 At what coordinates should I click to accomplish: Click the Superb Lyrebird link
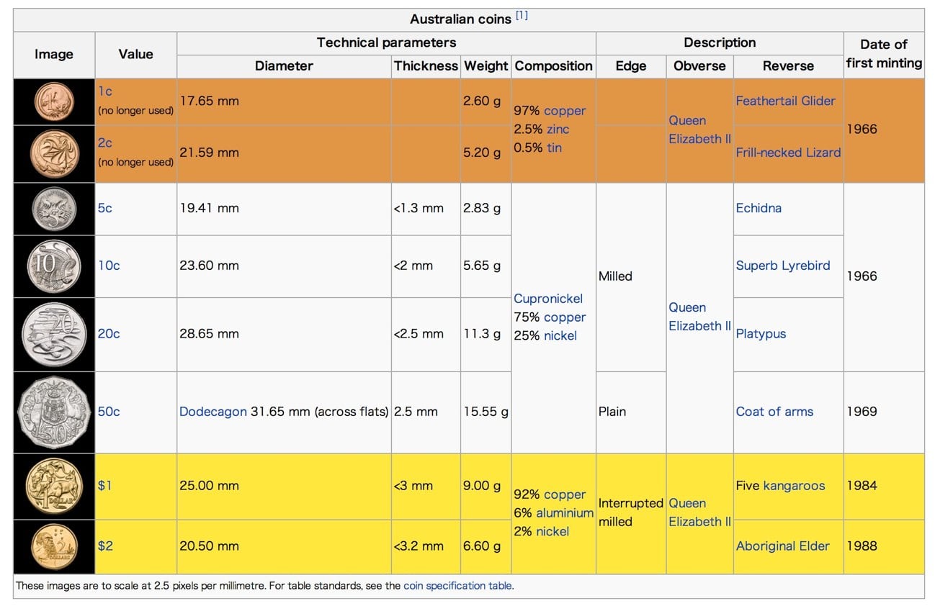click(x=782, y=266)
